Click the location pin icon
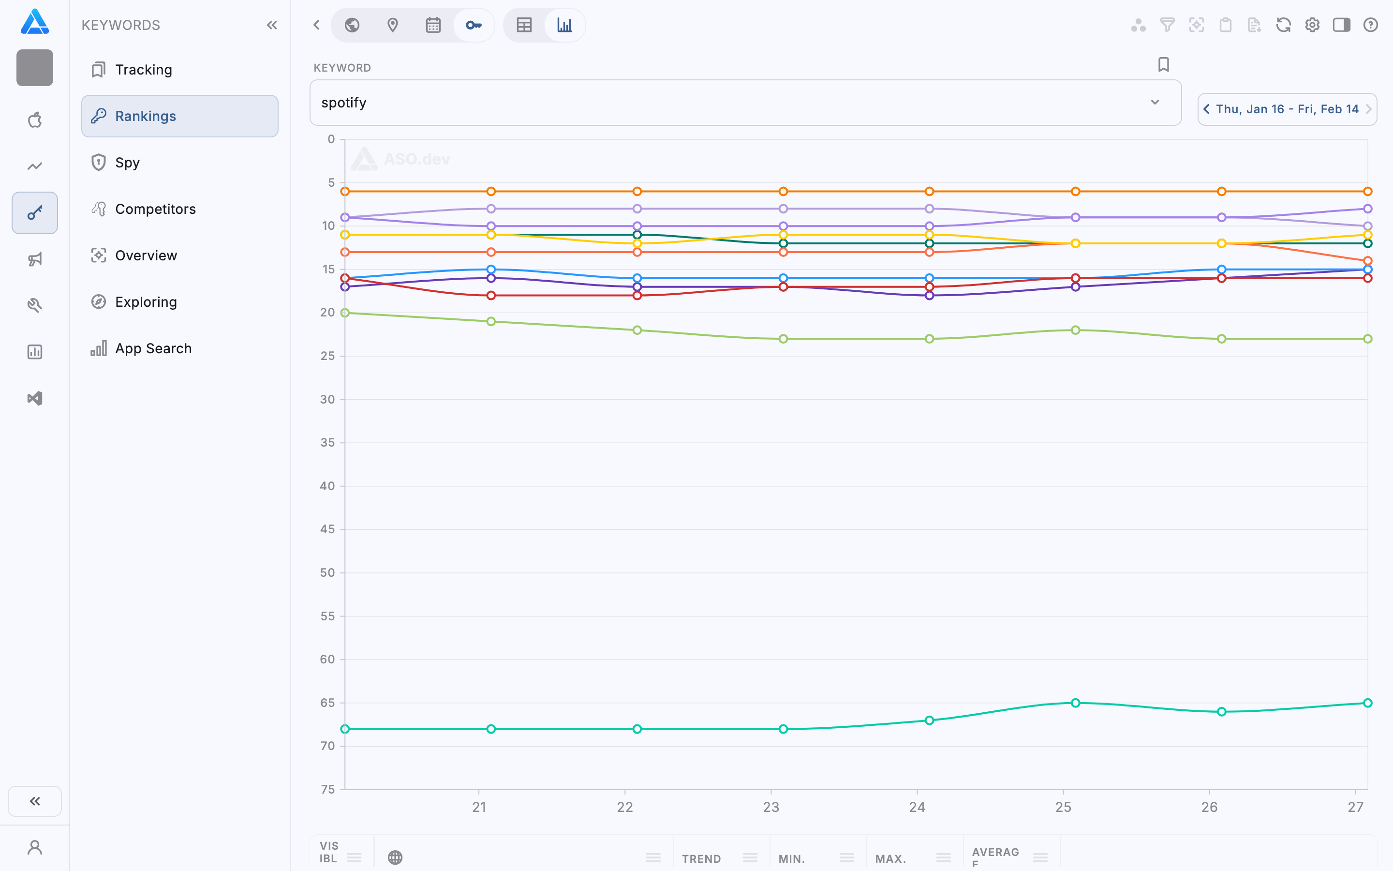The image size is (1393, 871). tap(393, 25)
